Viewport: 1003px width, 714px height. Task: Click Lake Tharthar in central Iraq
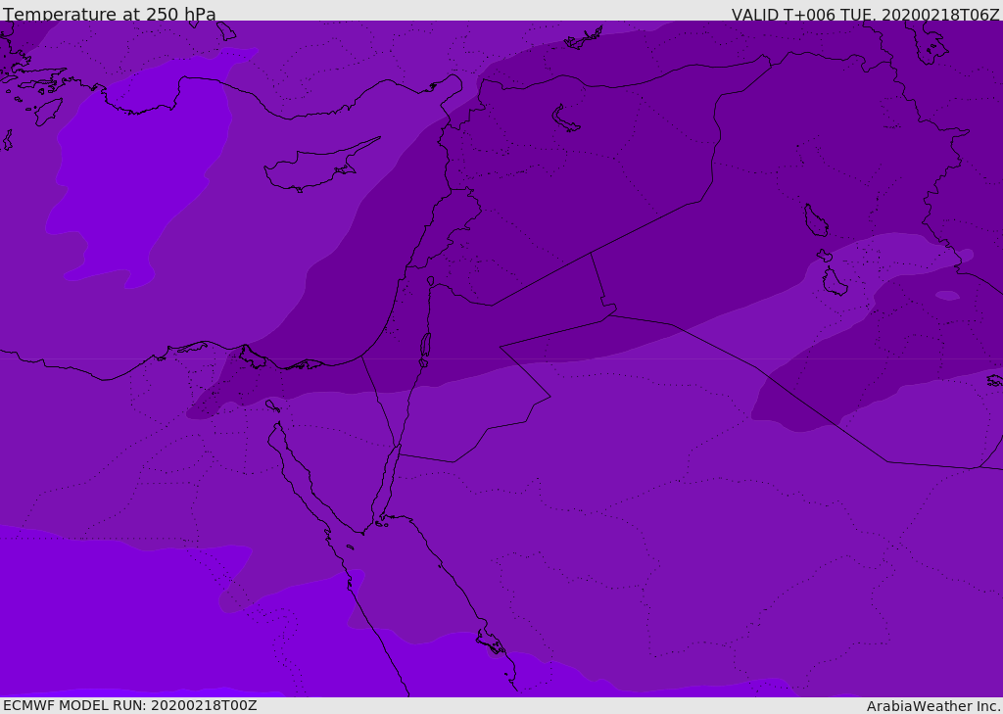[815, 221]
